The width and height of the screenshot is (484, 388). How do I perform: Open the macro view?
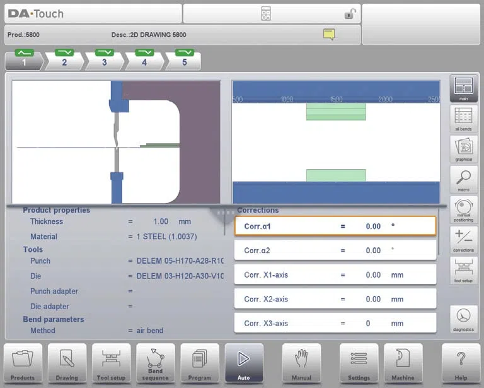464,179
